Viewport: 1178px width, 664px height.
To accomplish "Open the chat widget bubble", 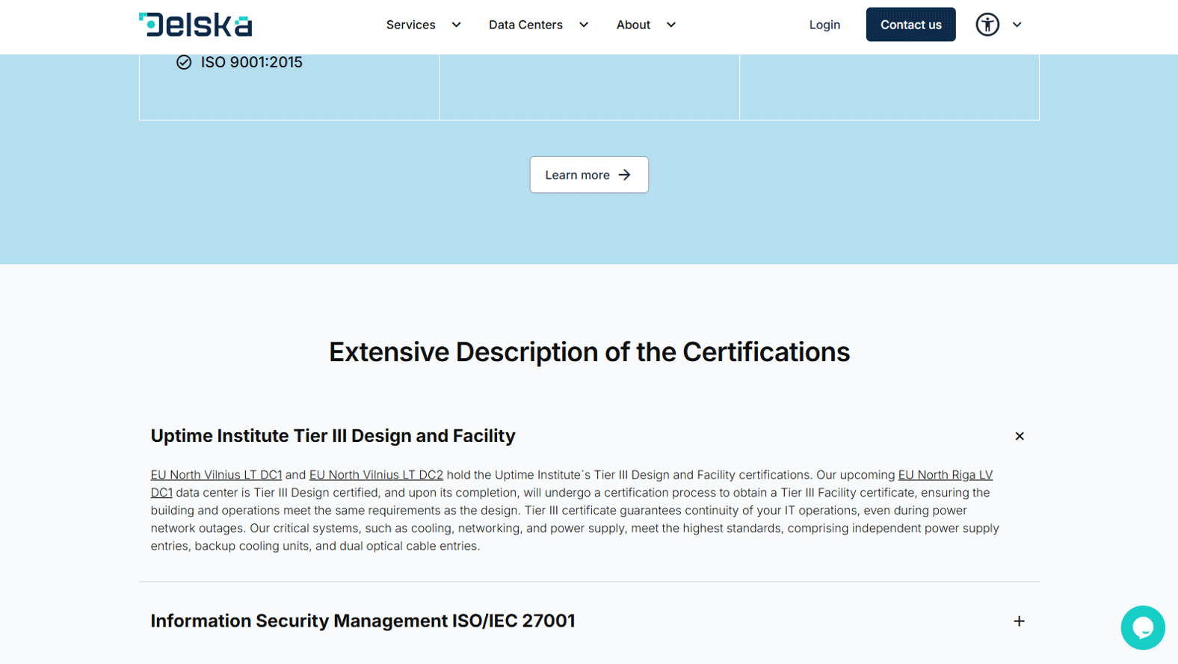I will click(1142, 627).
